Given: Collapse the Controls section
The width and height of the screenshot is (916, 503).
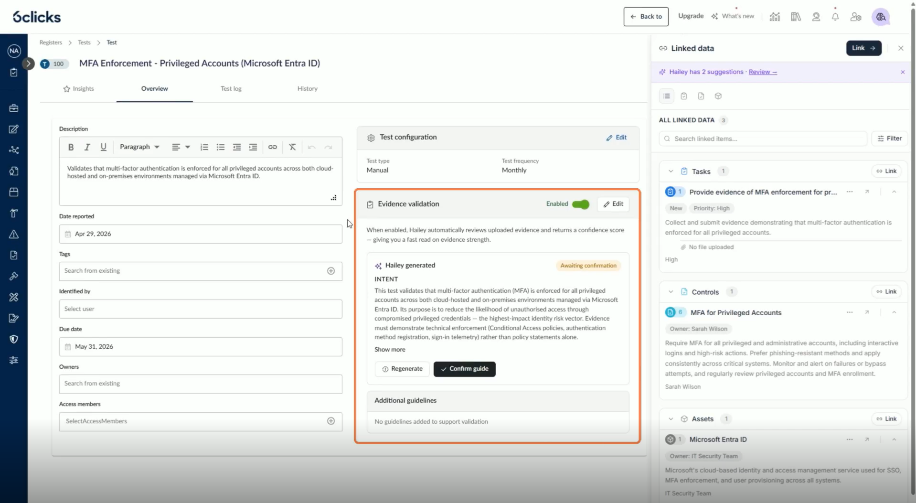Looking at the screenshot, I should coord(671,292).
